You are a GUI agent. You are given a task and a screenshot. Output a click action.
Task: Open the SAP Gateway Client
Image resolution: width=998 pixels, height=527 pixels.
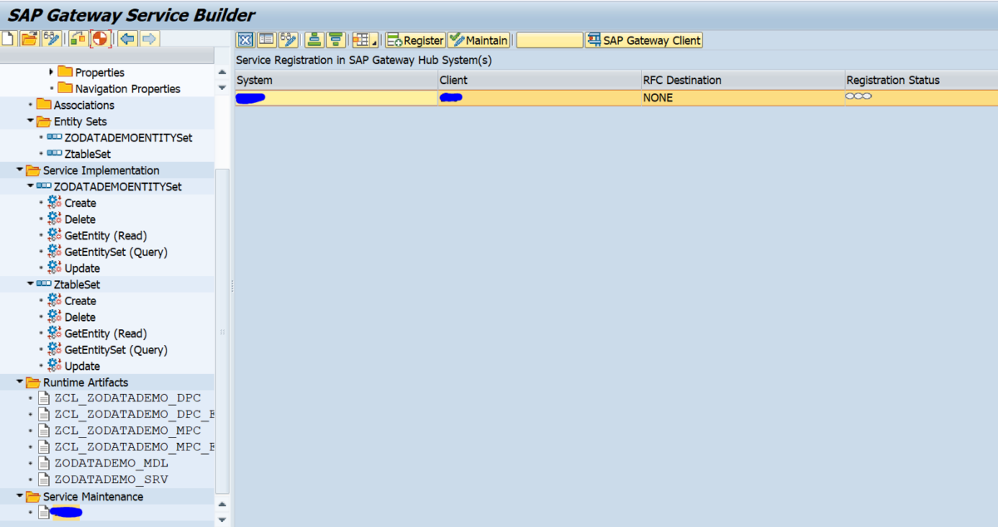click(643, 39)
